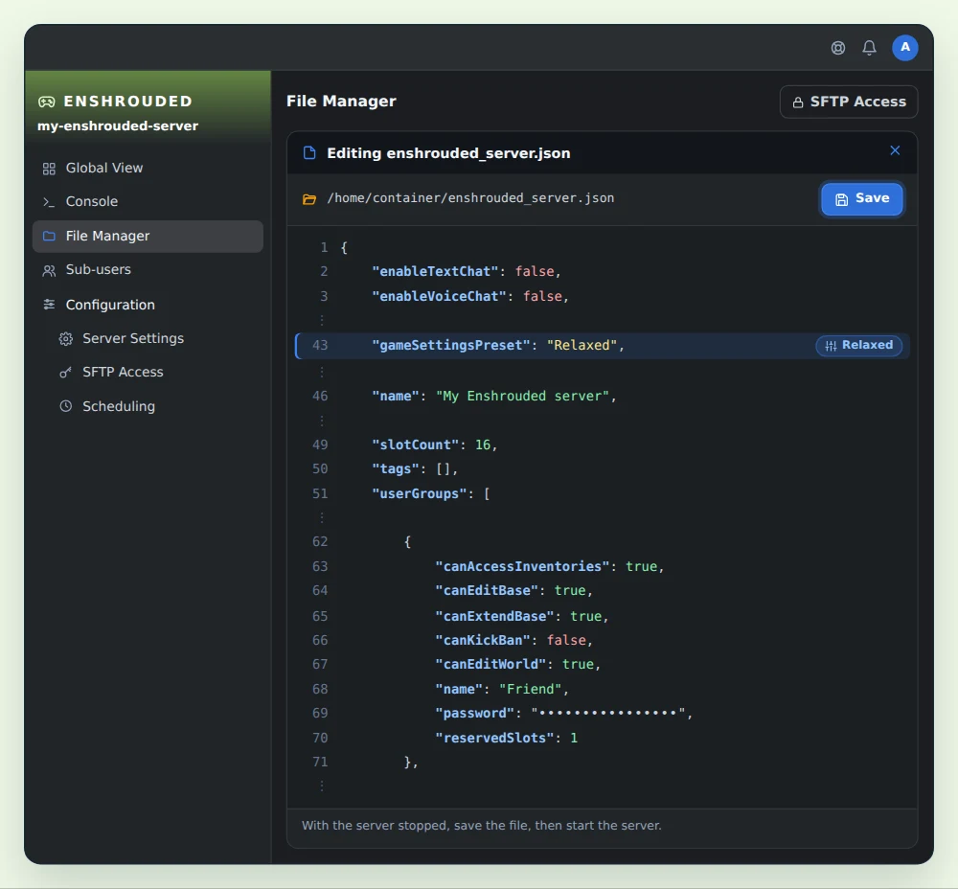Go to Global View
Viewport: 958px width, 889px height.
tap(148, 168)
